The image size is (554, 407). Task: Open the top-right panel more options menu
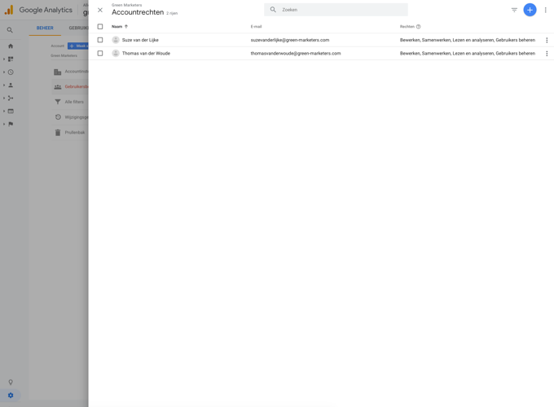coord(546,10)
